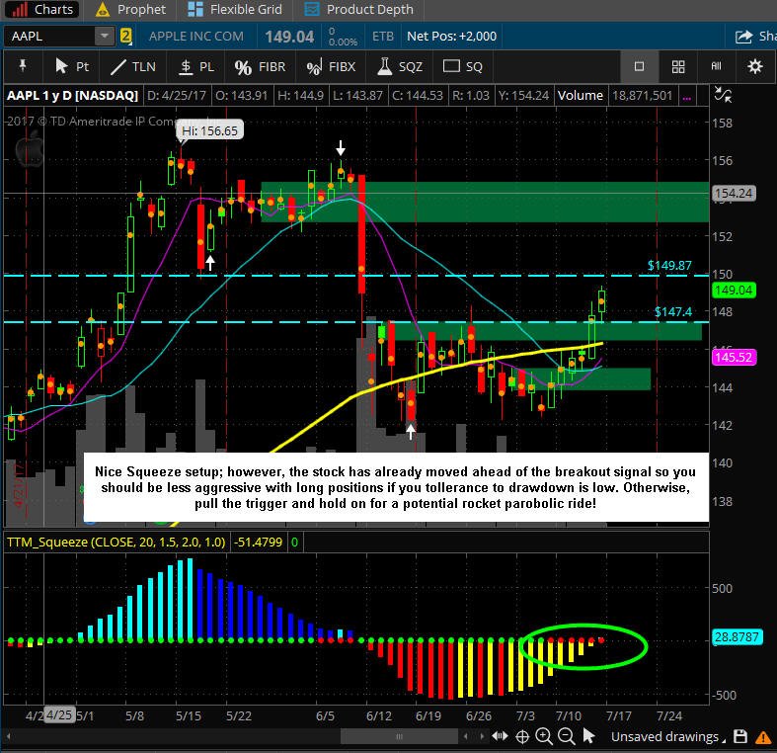This screenshot has height=753, width=777.
Task: Select the FIBR Fibonacci retracement tool
Action: coord(260,66)
